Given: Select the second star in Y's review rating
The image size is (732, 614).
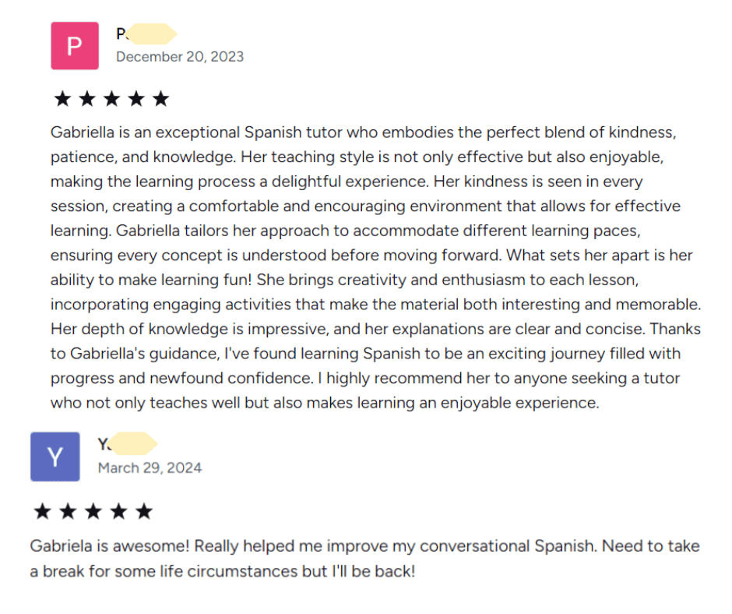Looking at the screenshot, I should point(68,511).
